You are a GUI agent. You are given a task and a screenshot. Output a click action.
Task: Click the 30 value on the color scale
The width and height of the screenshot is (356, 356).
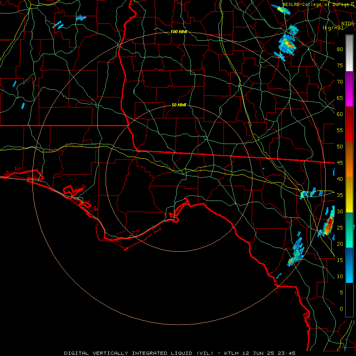point(340,211)
